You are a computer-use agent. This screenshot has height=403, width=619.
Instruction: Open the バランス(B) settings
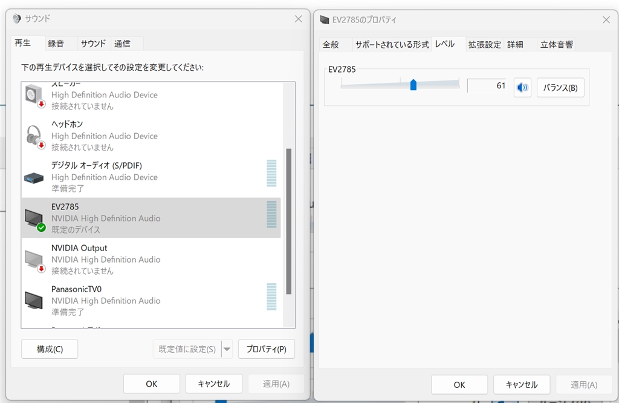coord(560,87)
